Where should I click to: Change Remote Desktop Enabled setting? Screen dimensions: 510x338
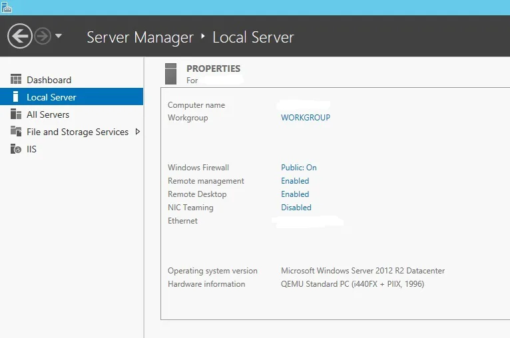click(x=295, y=194)
